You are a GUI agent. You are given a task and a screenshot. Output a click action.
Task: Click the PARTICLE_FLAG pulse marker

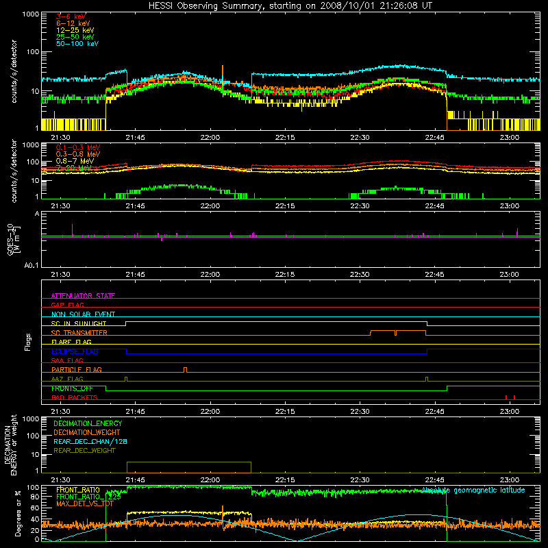(x=185, y=369)
